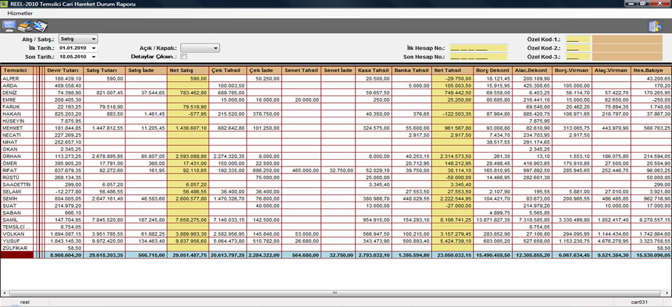Click the Temsilci column header
Screen dimensions: 672x307
click(17, 70)
